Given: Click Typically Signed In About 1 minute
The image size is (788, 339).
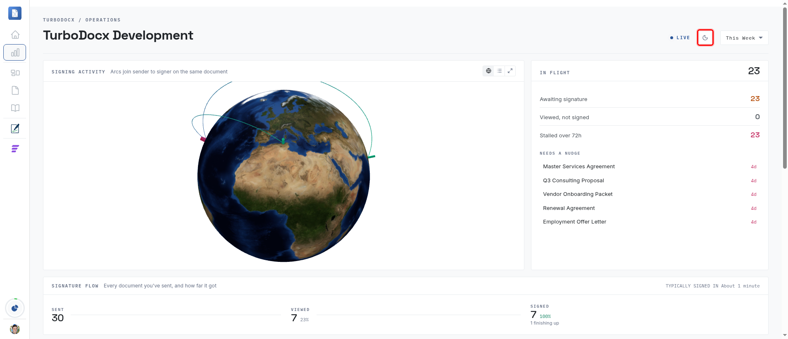Looking at the screenshot, I should pos(712,286).
